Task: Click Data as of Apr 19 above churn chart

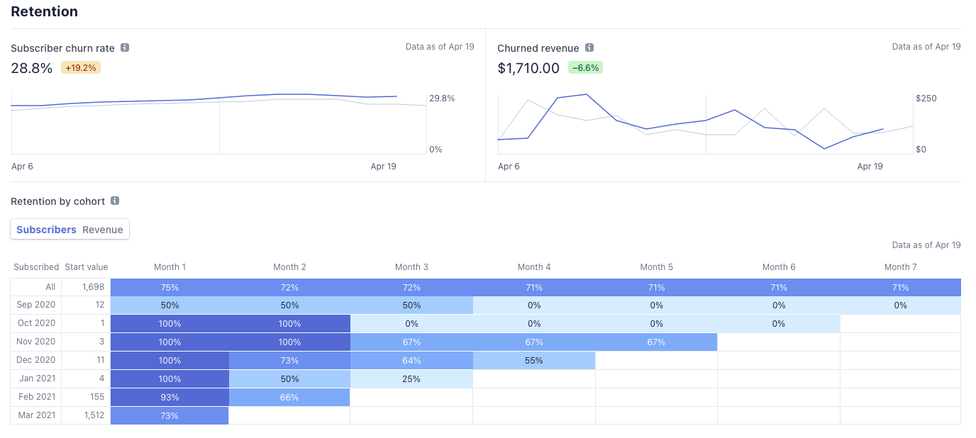Action: click(x=440, y=47)
